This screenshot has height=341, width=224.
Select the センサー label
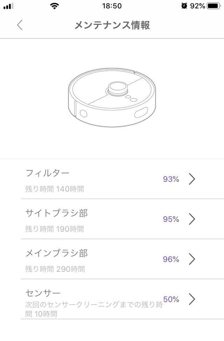pos(43,293)
